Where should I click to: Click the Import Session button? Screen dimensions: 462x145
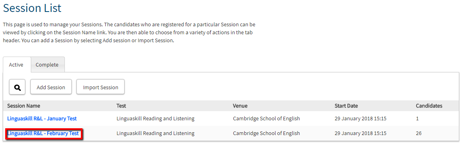tap(100, 87)
